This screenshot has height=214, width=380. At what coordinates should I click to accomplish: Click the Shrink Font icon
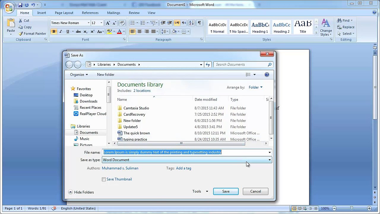pyautogui.click(x=114, y=23)
